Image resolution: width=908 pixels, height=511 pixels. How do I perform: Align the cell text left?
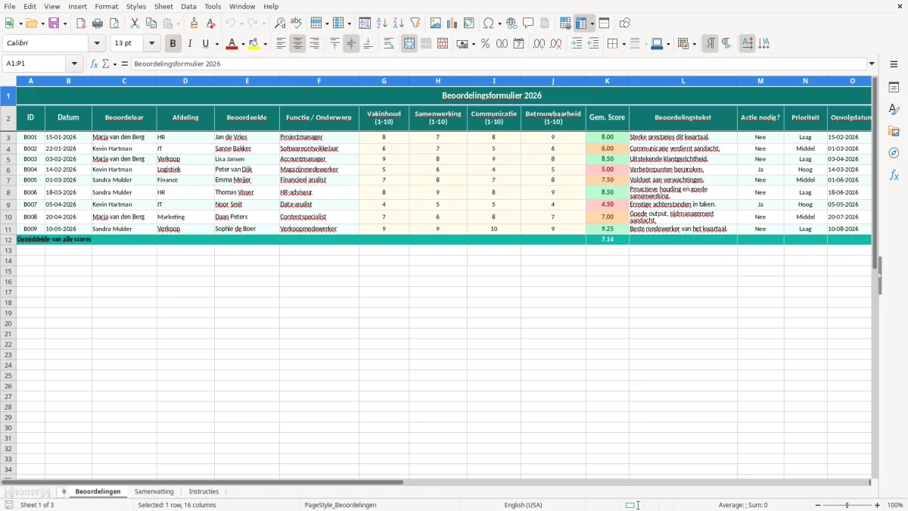pyautogui.click(x=281, y=44)
